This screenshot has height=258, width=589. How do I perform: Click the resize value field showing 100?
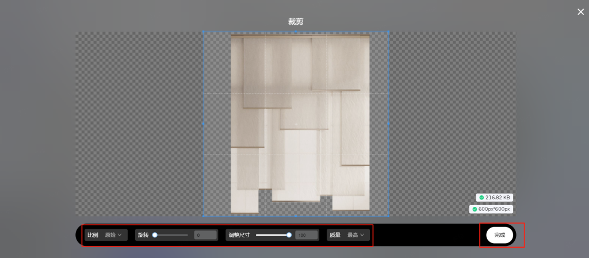[x=307, y=235]
